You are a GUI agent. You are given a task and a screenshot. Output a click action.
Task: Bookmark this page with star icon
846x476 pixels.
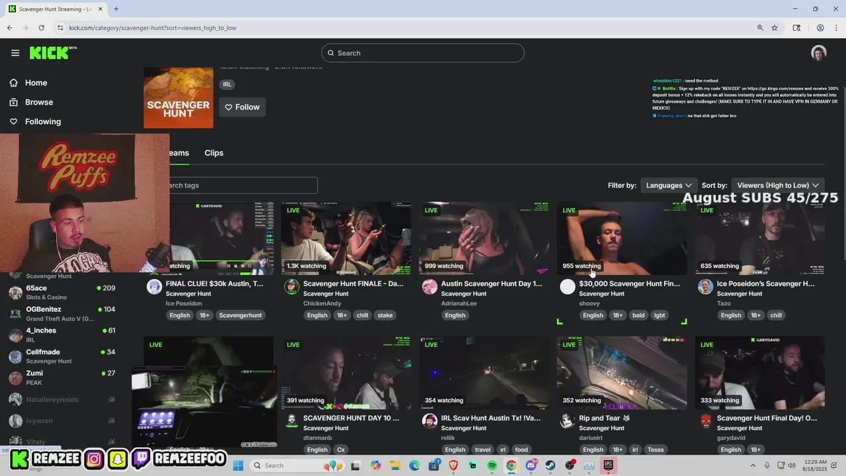click(x=775, y=28)
